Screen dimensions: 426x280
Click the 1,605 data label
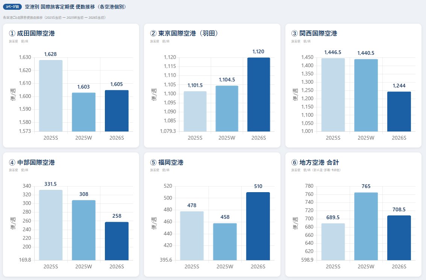pos(117,84)
